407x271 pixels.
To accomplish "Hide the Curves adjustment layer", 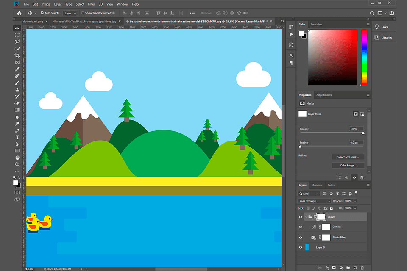I will coord(301,227).
